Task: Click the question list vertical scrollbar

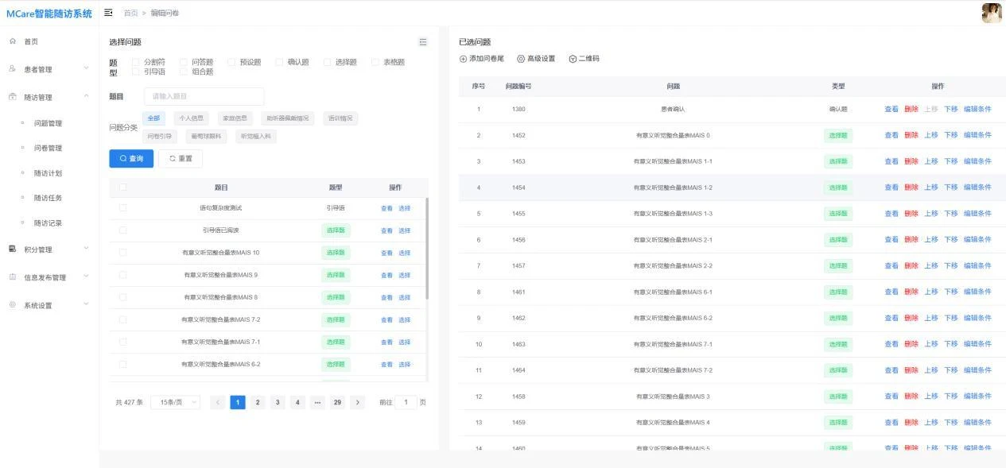Action: [x=427, y=248]
